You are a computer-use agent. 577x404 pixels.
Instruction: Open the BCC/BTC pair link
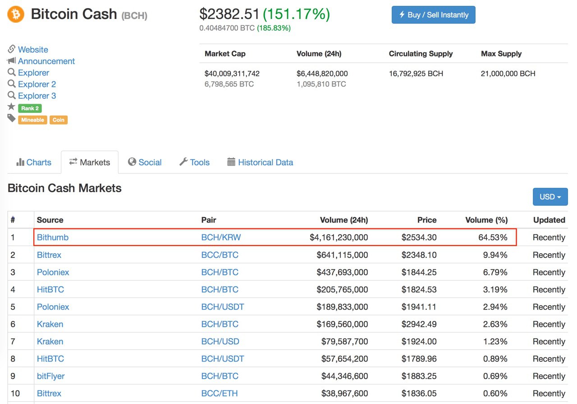pos(220,255)
